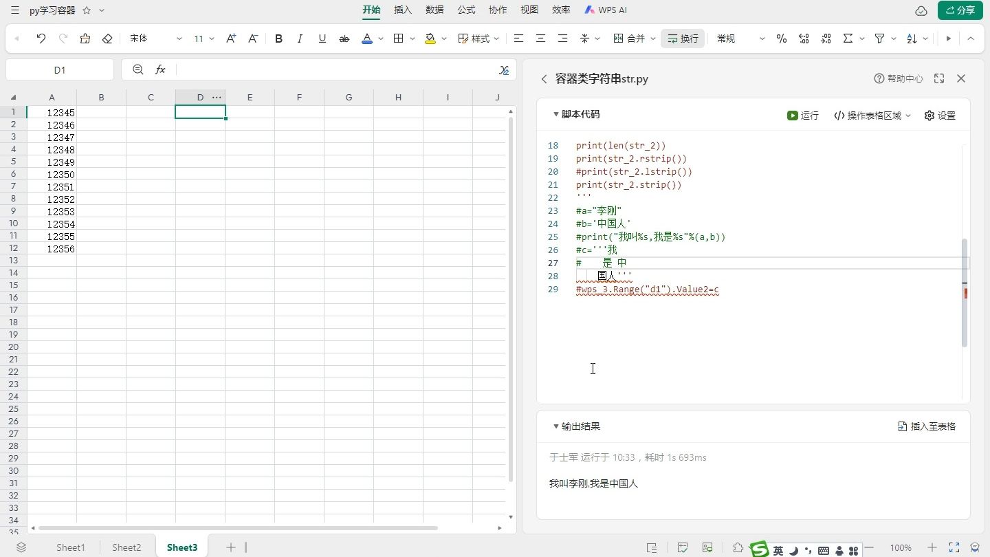
Task: Switch to the 开始 tab
Action: 371,10
